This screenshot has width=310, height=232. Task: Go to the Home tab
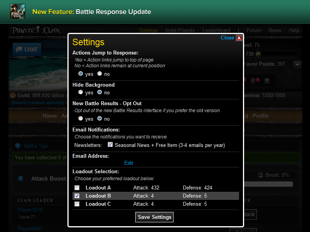click(x=50, y=116)
